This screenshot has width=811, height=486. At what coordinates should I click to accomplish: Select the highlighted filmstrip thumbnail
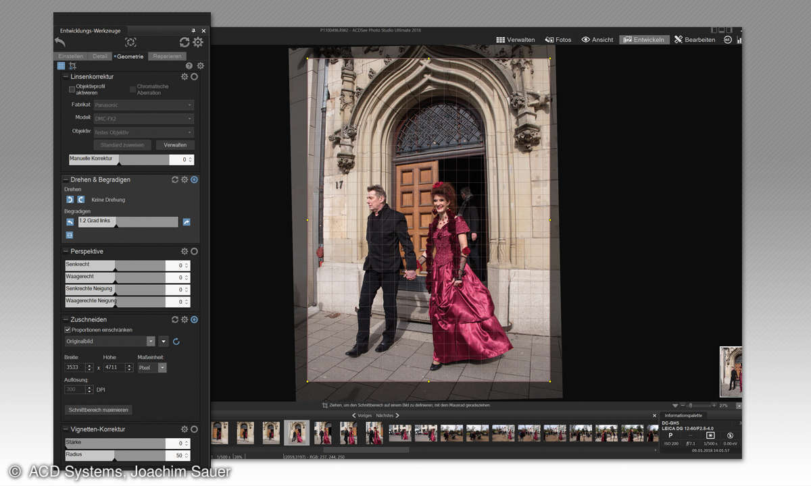pyautogui.click(x=297, y=433)
